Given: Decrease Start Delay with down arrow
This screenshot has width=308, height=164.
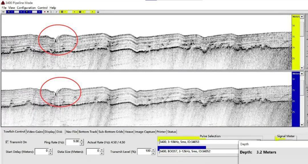Looking at the screenshot, I should [50, 153].
